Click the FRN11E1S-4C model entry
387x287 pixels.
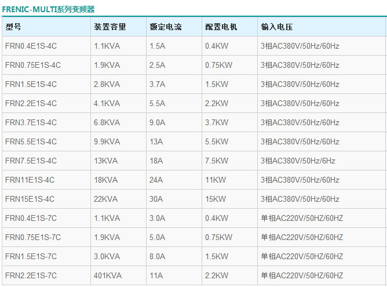[x=30, y=180]
